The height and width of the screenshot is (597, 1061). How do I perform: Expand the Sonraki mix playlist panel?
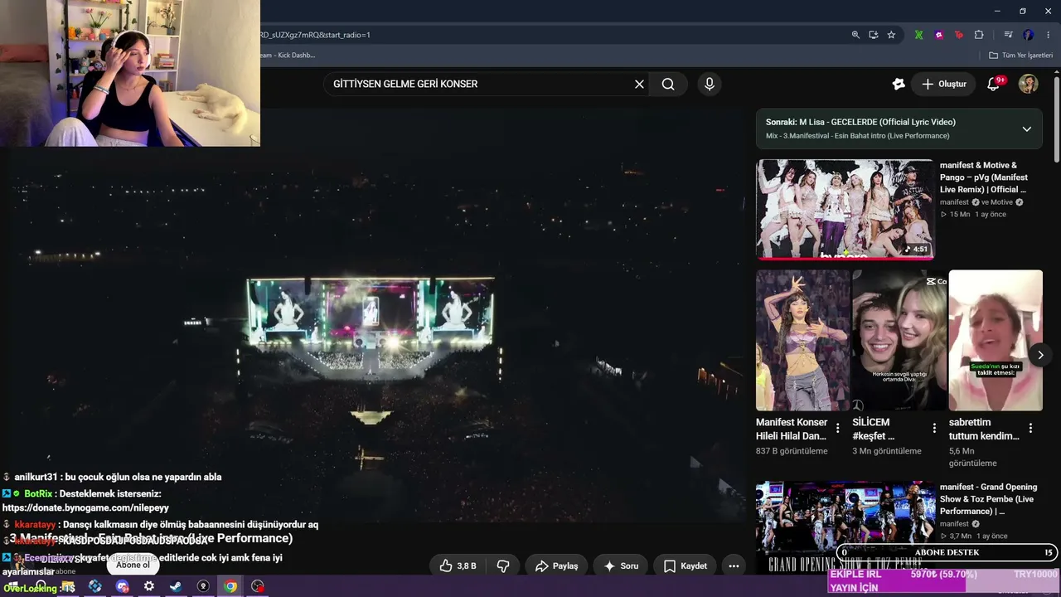(1026, 129)
